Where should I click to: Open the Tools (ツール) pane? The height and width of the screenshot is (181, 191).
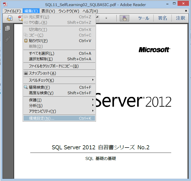[x=144, y=18]
